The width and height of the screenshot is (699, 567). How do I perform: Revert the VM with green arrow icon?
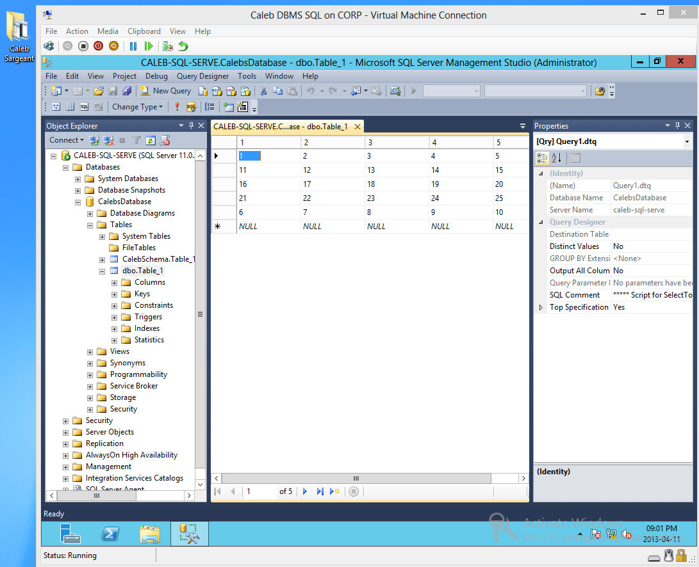183,46
